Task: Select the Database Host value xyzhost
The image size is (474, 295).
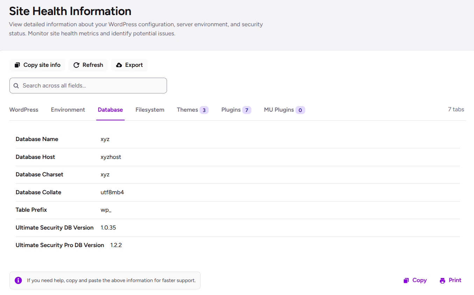Action: pos(111,157)
